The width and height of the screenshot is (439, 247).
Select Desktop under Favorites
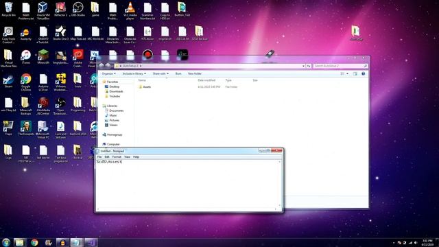tap(115, 86)
